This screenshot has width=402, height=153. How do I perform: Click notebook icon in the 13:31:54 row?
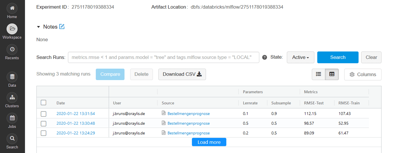pos(164,113)
